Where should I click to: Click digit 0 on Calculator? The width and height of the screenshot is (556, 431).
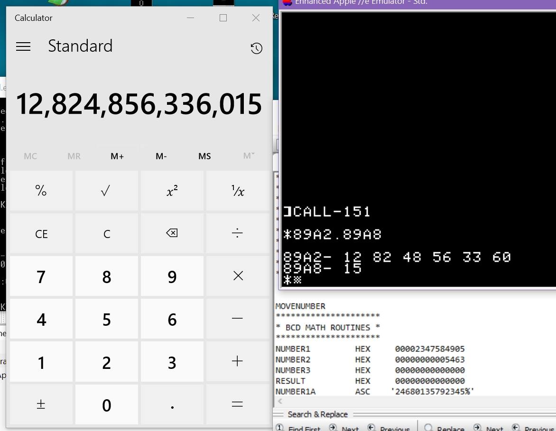(106, 404)
